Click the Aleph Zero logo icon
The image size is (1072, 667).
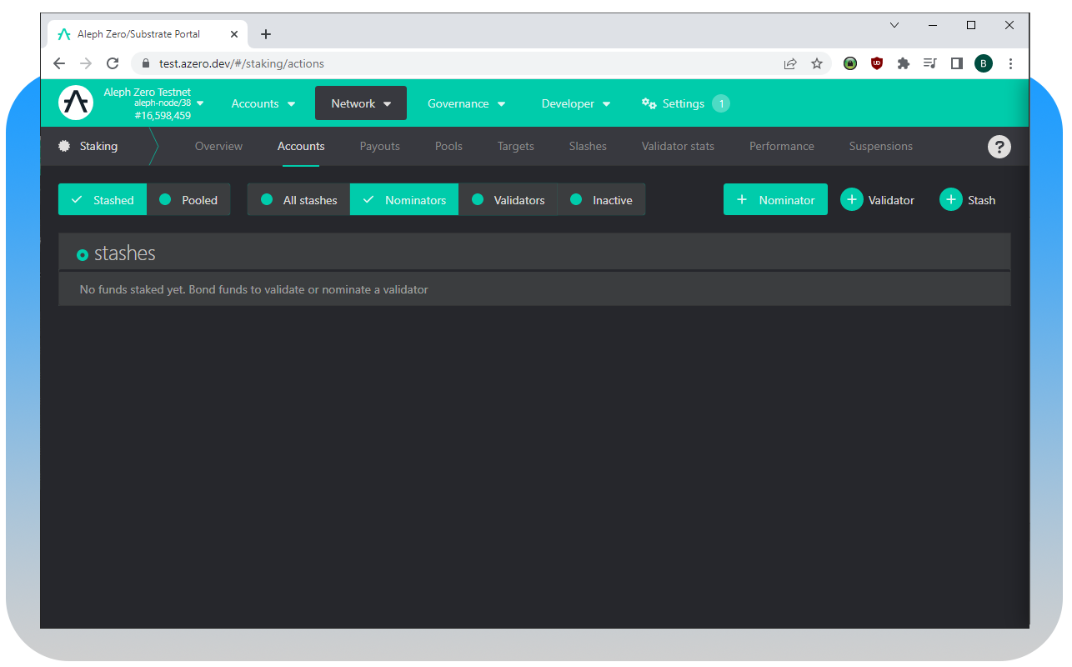pyautogui.click(x=76, y=103)
